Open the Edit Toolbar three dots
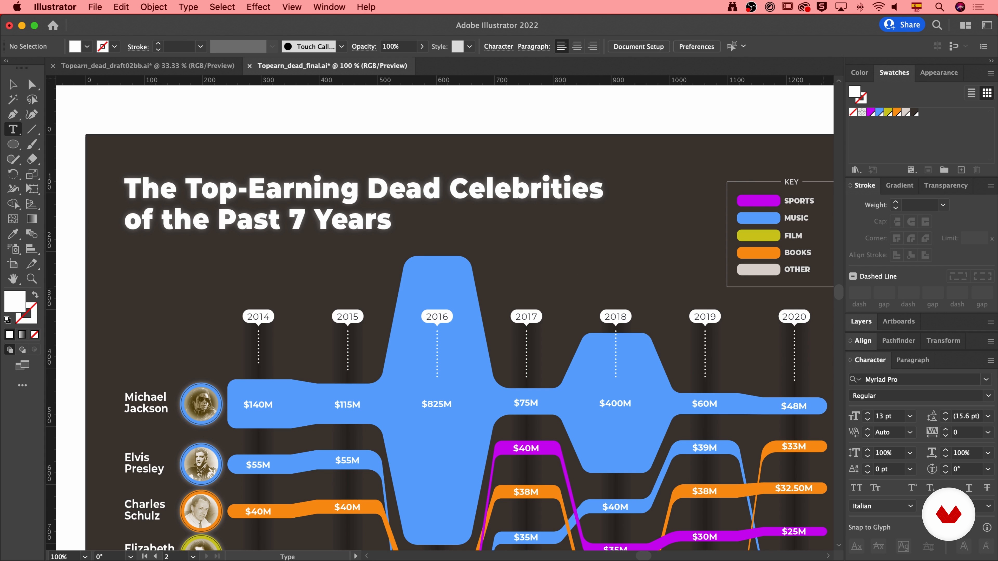This screenshot has height=561, width=998. (x=22, y=385)
